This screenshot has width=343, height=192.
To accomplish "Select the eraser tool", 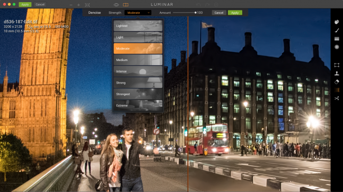I will pos(337,82).
